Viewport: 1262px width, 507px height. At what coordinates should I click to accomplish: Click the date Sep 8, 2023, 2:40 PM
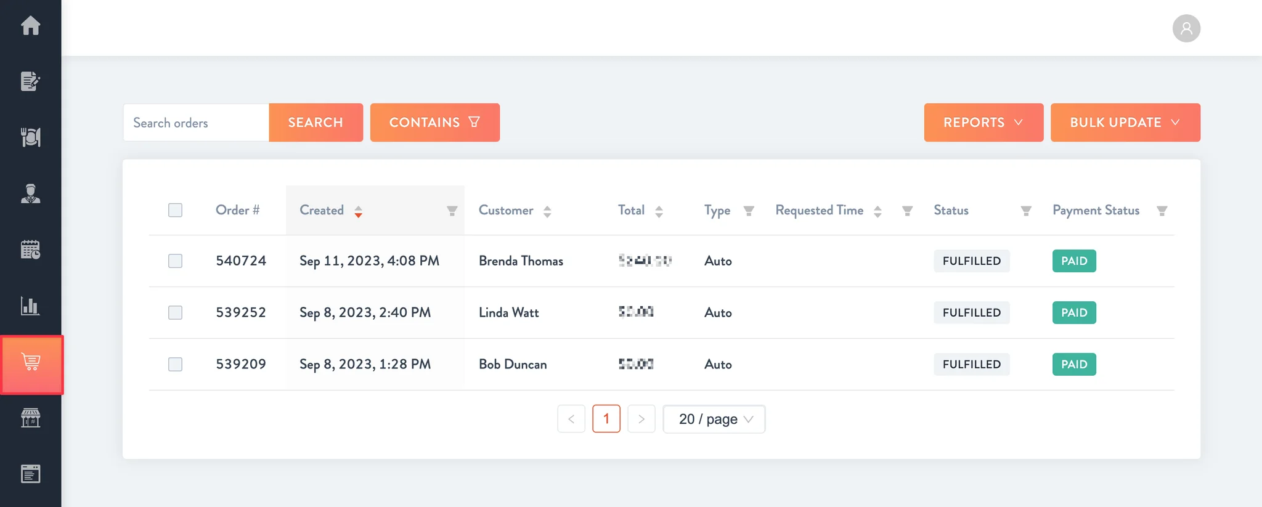coord(365,312)
